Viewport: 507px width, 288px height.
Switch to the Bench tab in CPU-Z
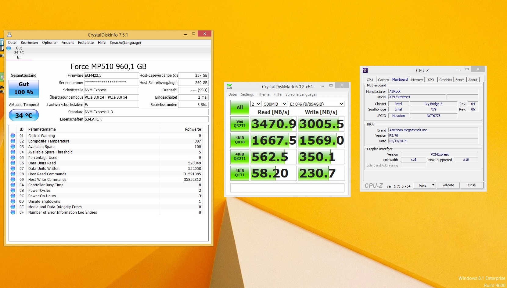coord(460,80)
